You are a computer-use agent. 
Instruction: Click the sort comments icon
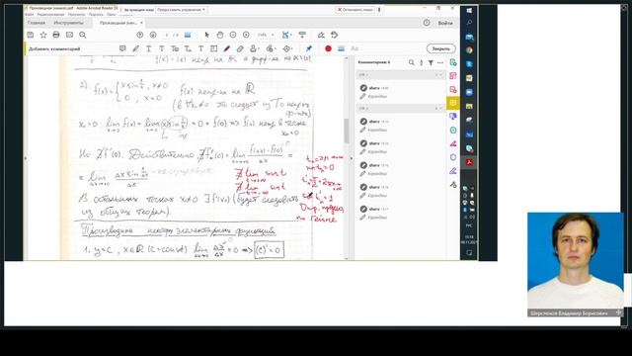[x=422, y=62]
